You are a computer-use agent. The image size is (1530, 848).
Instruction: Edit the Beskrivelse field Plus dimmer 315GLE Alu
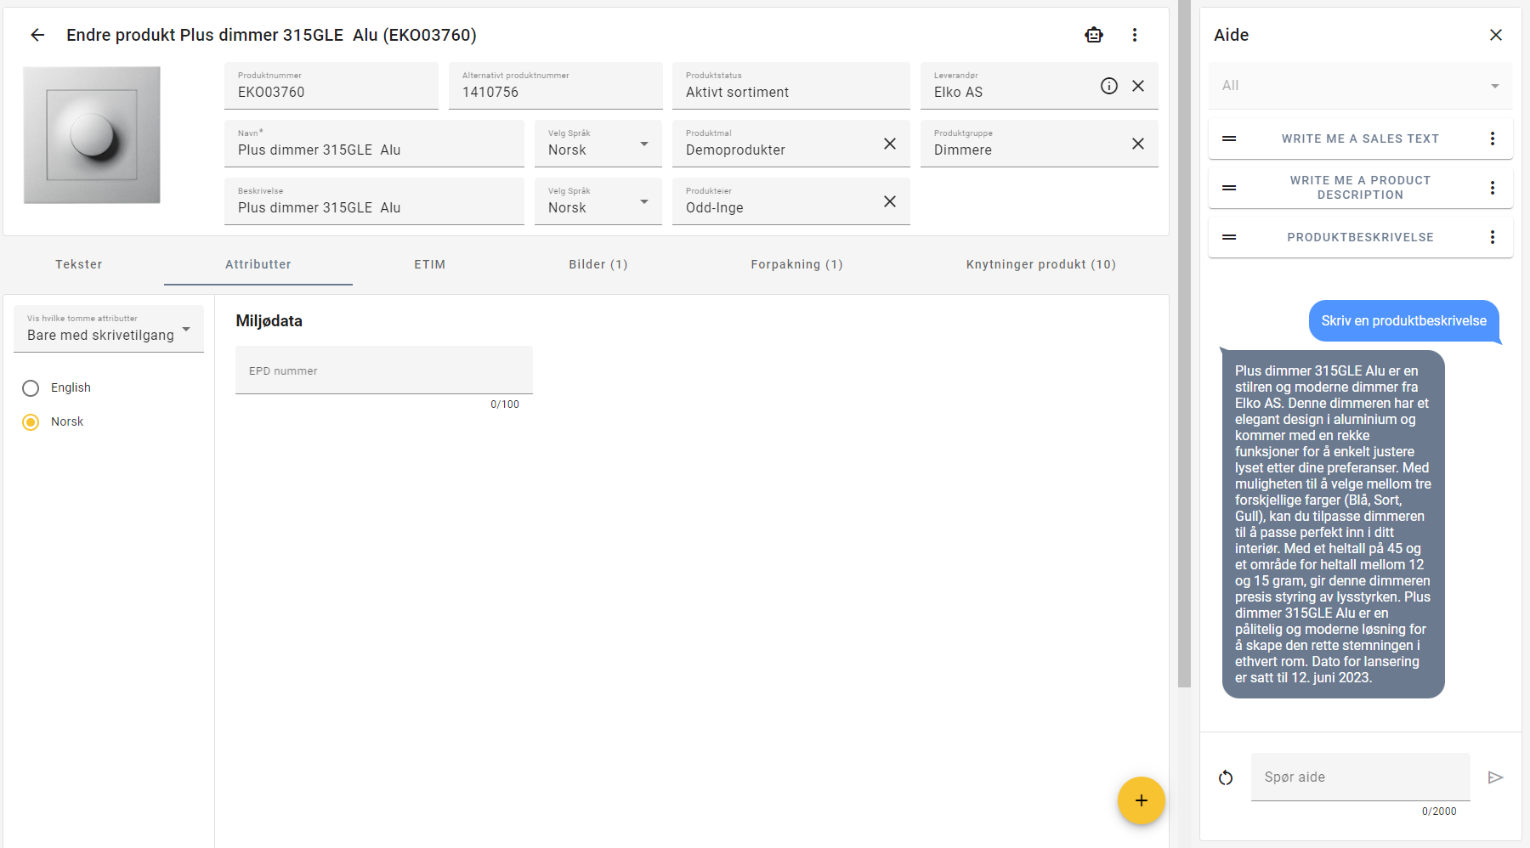374,201
